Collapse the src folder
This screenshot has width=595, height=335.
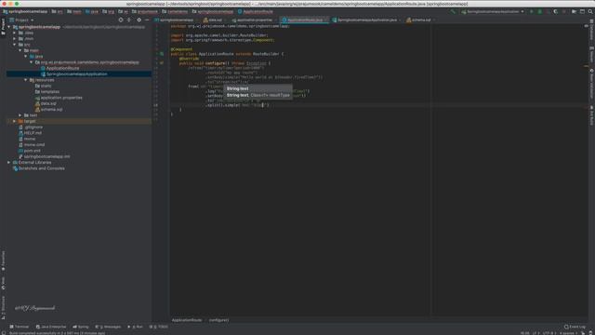tap(15, 45)
